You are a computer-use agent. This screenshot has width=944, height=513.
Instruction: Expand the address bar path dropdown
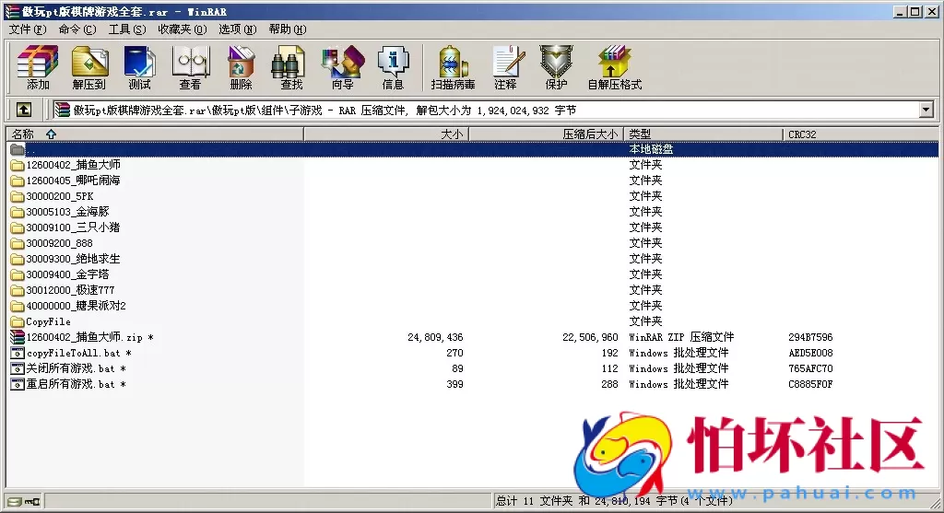point(926,110)
